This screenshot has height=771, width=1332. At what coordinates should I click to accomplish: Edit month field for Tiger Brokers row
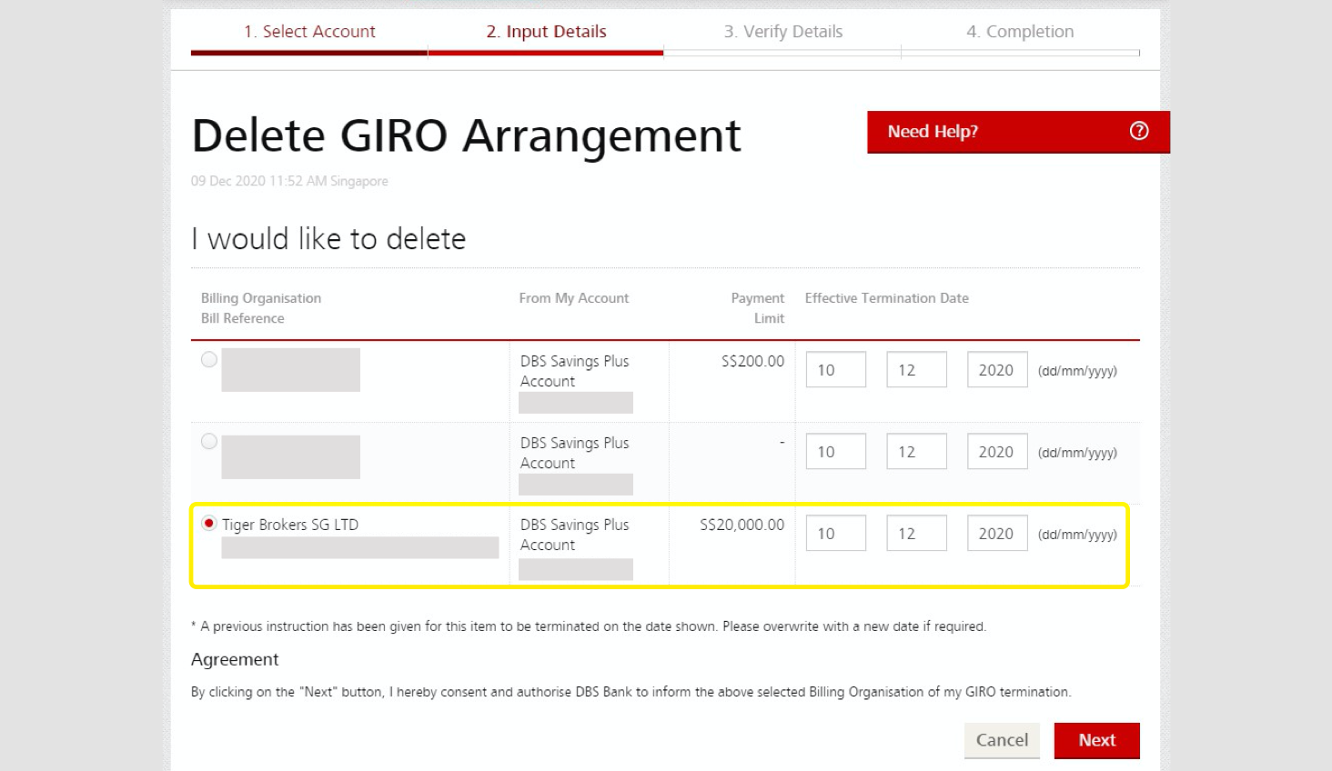click(x=916, y=534)
